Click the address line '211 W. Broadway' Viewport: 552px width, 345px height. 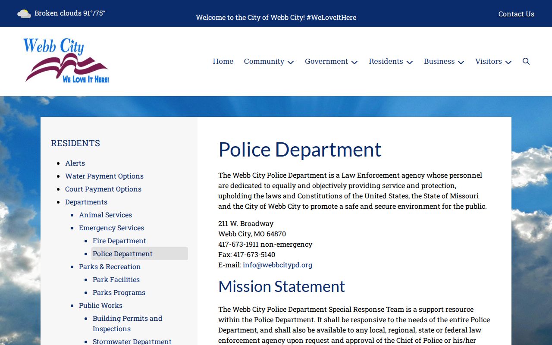pyautogui.click(x=246, y=223)
